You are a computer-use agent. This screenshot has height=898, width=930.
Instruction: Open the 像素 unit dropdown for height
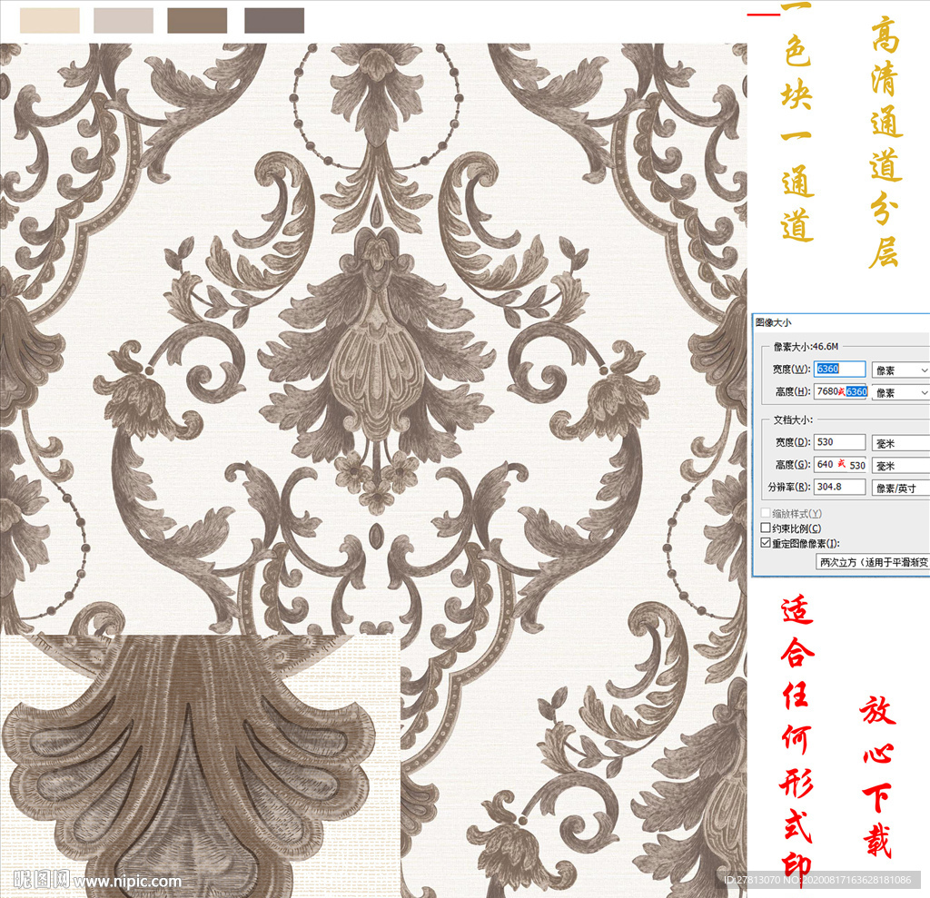click(x=900, y=392)
